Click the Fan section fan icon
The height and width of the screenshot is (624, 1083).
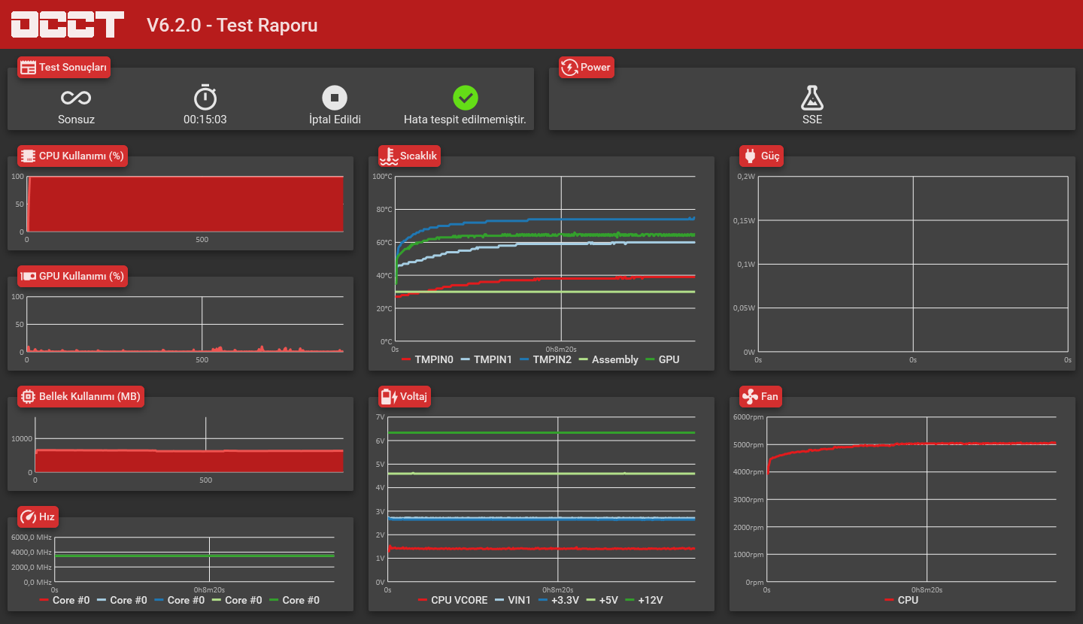click(750, 397)
